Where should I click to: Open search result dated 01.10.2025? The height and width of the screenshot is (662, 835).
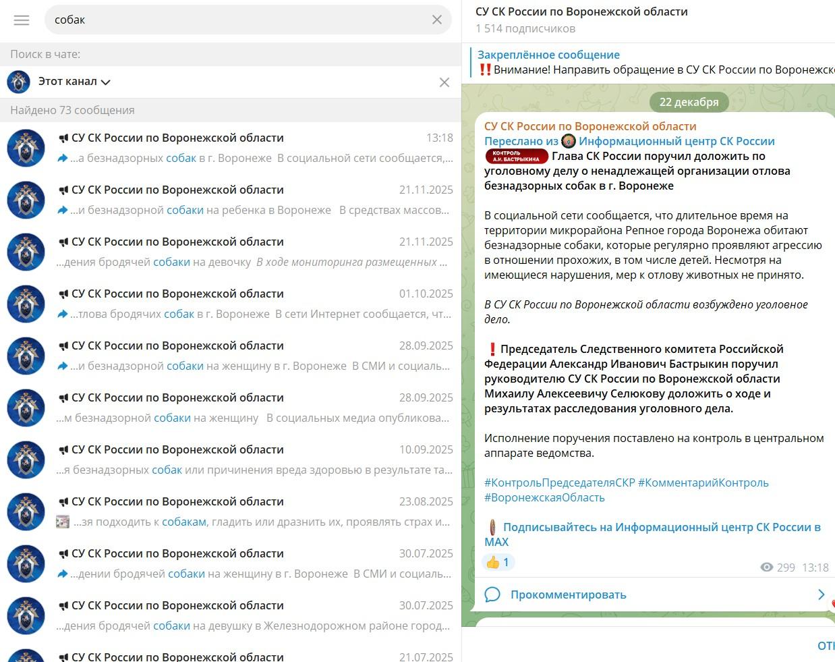231,304
